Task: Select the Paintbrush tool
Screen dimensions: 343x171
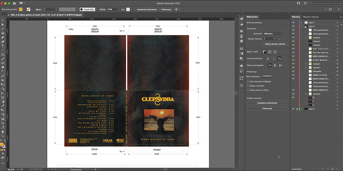Action: click(3, 59)
